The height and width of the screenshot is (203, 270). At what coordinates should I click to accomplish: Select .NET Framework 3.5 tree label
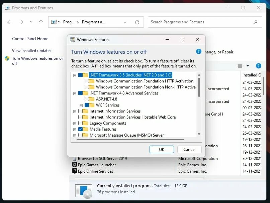tap(131, 75)
